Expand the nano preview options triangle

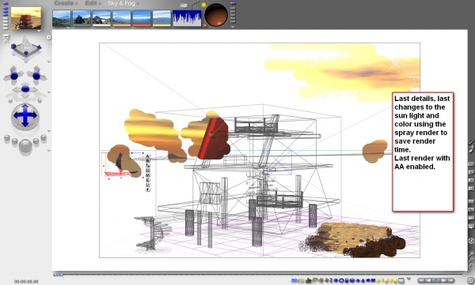(x=39, y=31)
